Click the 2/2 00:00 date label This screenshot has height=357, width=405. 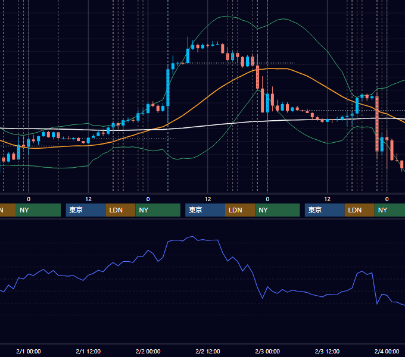[148, 351]
